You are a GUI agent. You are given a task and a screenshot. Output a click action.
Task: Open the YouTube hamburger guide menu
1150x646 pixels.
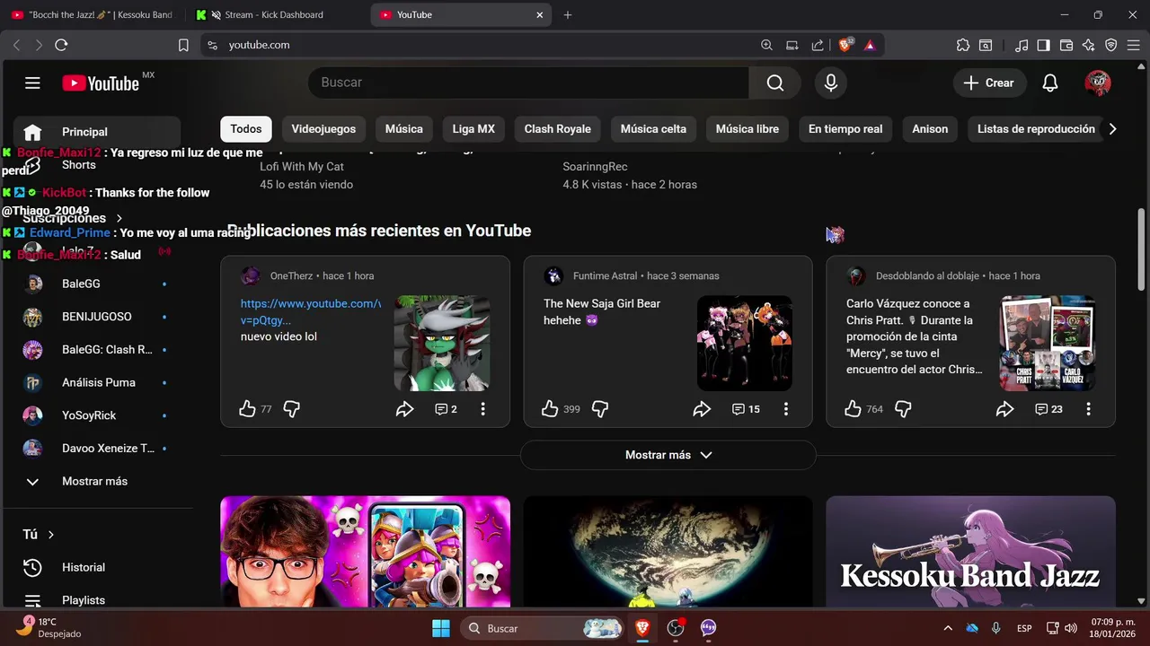coord(32,83)
